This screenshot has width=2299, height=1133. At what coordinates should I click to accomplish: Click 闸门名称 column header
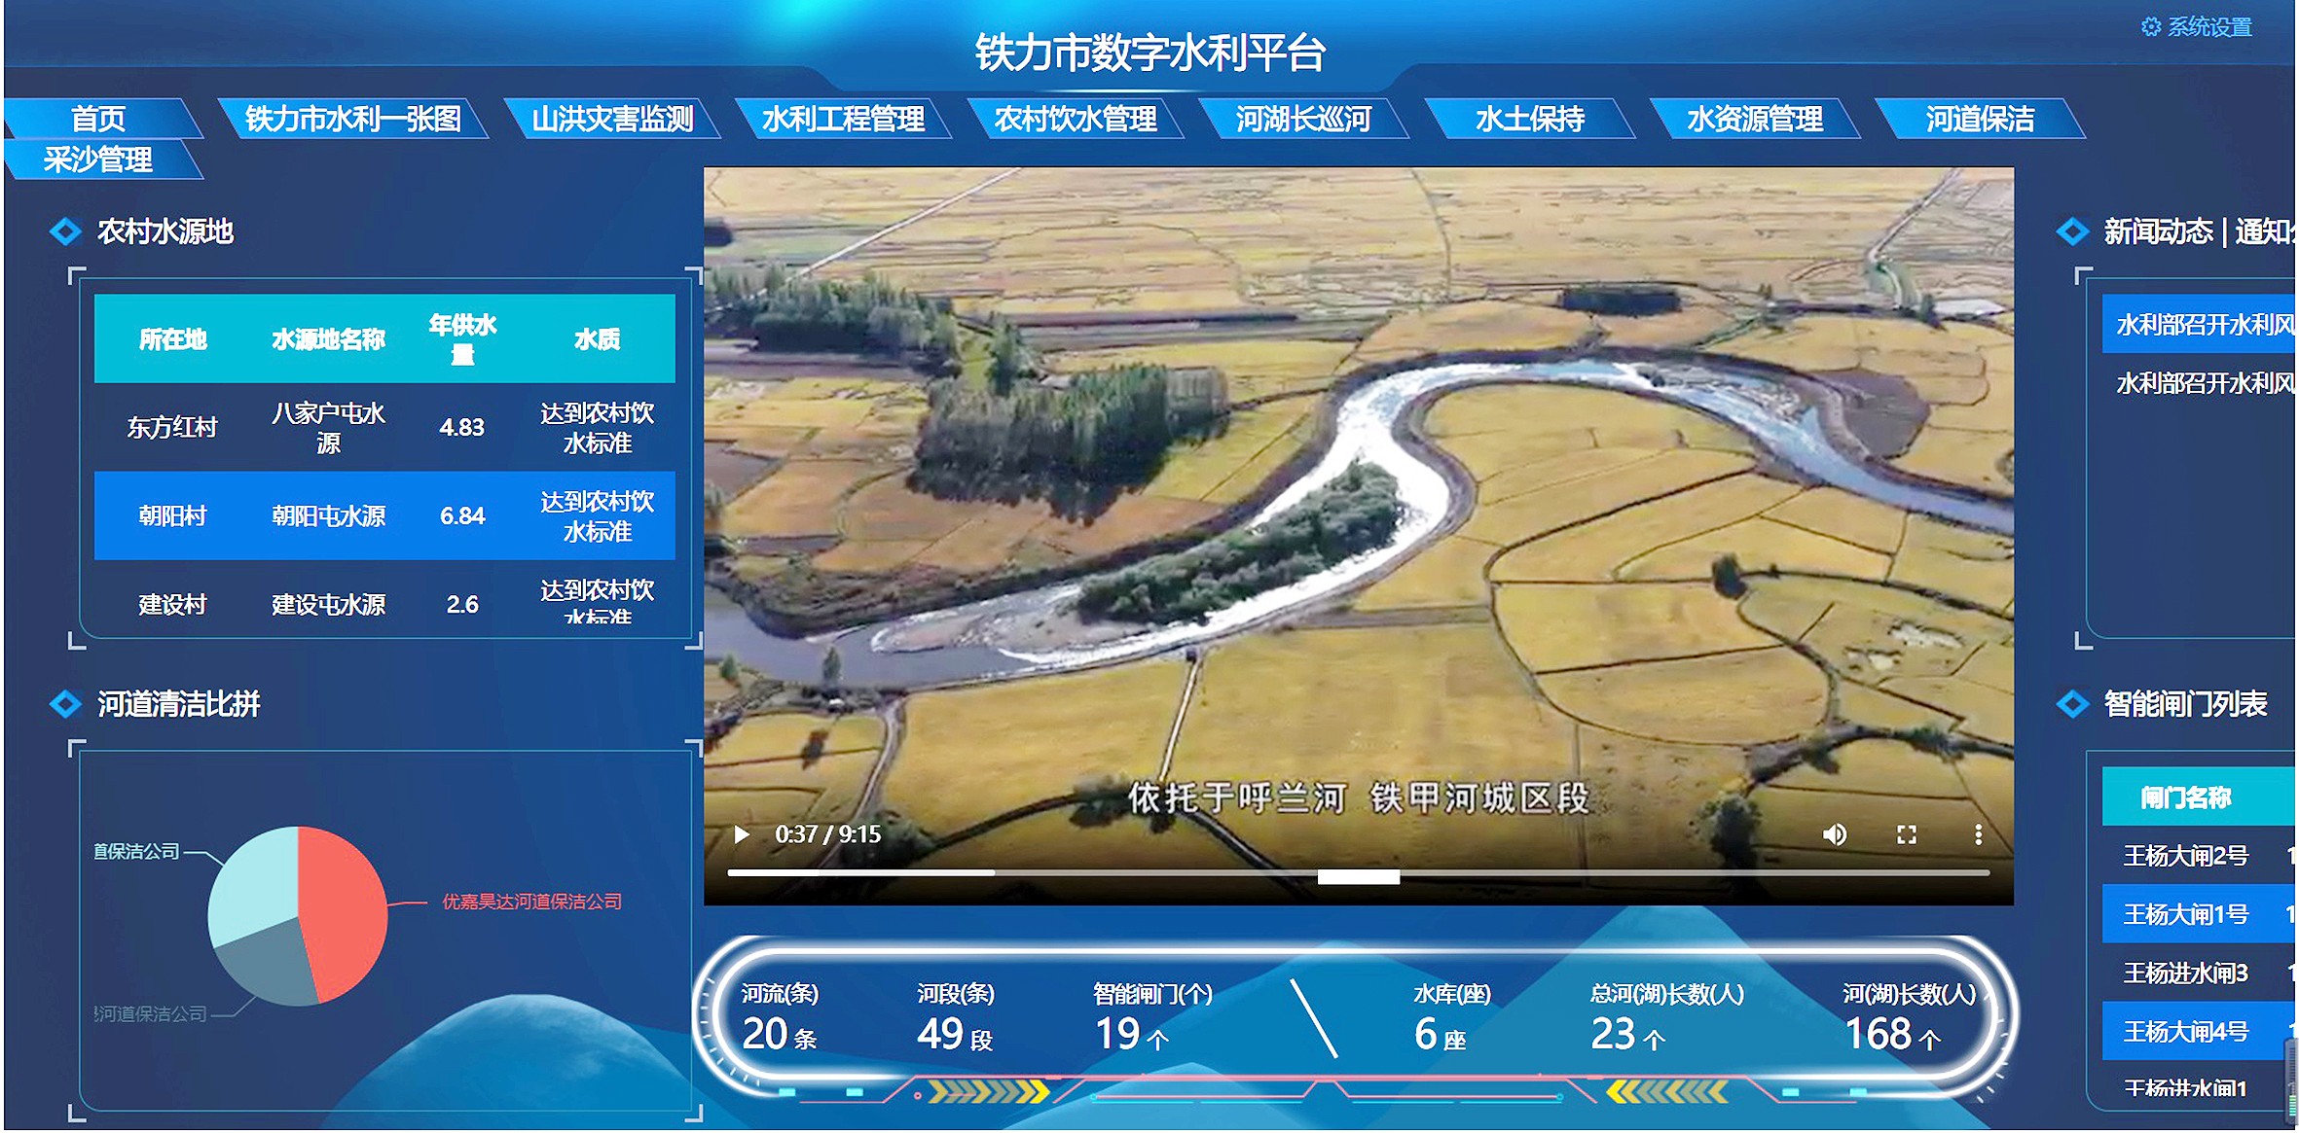click(x=2185, y=798)
